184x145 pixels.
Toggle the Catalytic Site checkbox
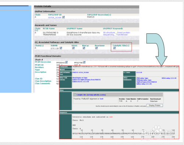[75, 95]
